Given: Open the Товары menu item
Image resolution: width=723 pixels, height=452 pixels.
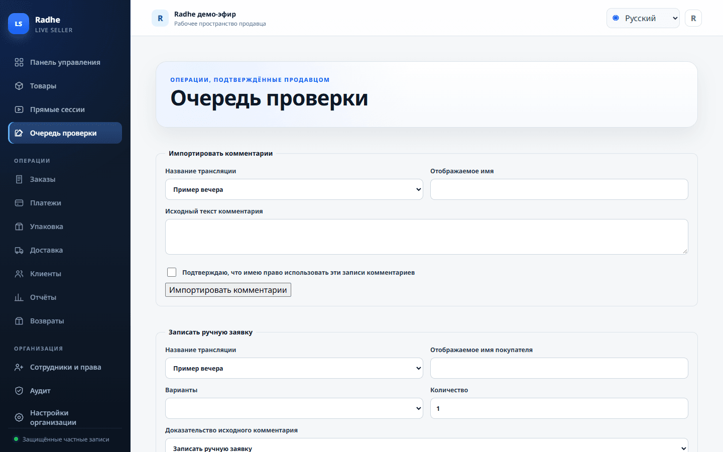Looking at the screenshot, I should [65, 86].
